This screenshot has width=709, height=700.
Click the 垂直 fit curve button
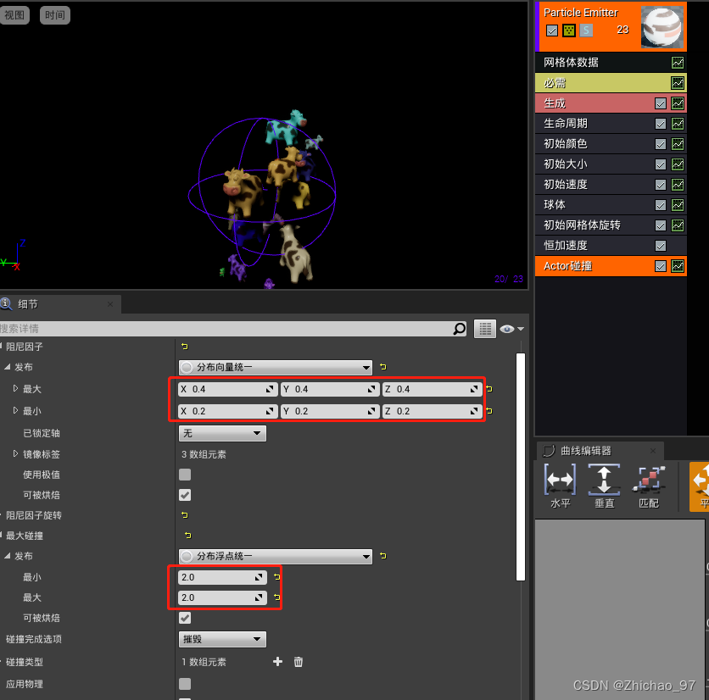click(x=605, y=486)
